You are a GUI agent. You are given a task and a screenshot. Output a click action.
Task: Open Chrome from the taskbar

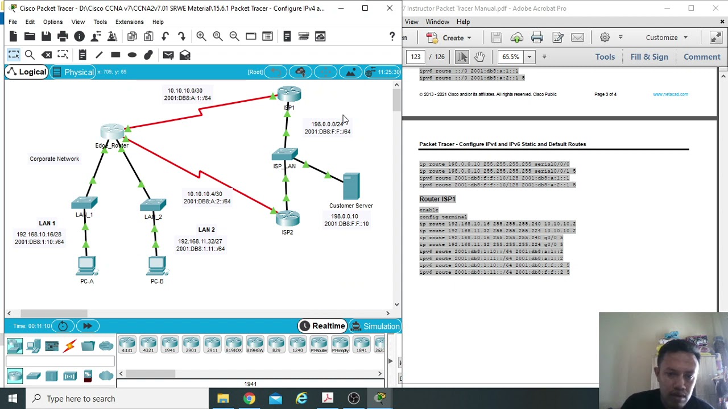pos(249,399)
